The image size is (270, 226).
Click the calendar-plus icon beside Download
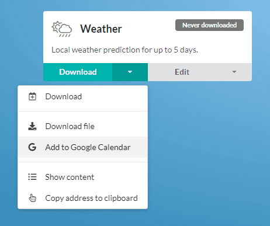click(32, 96)
